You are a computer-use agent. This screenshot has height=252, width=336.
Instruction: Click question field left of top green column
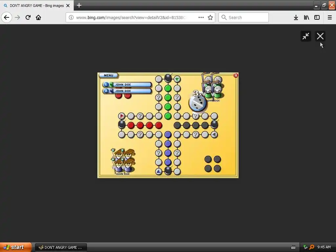coord(158,98)
